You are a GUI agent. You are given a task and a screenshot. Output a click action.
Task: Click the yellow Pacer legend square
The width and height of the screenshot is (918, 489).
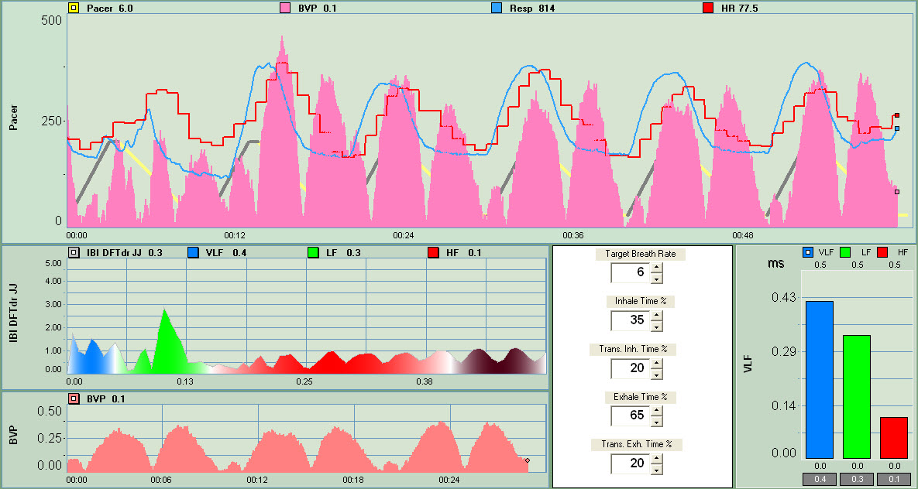(74, 9)
